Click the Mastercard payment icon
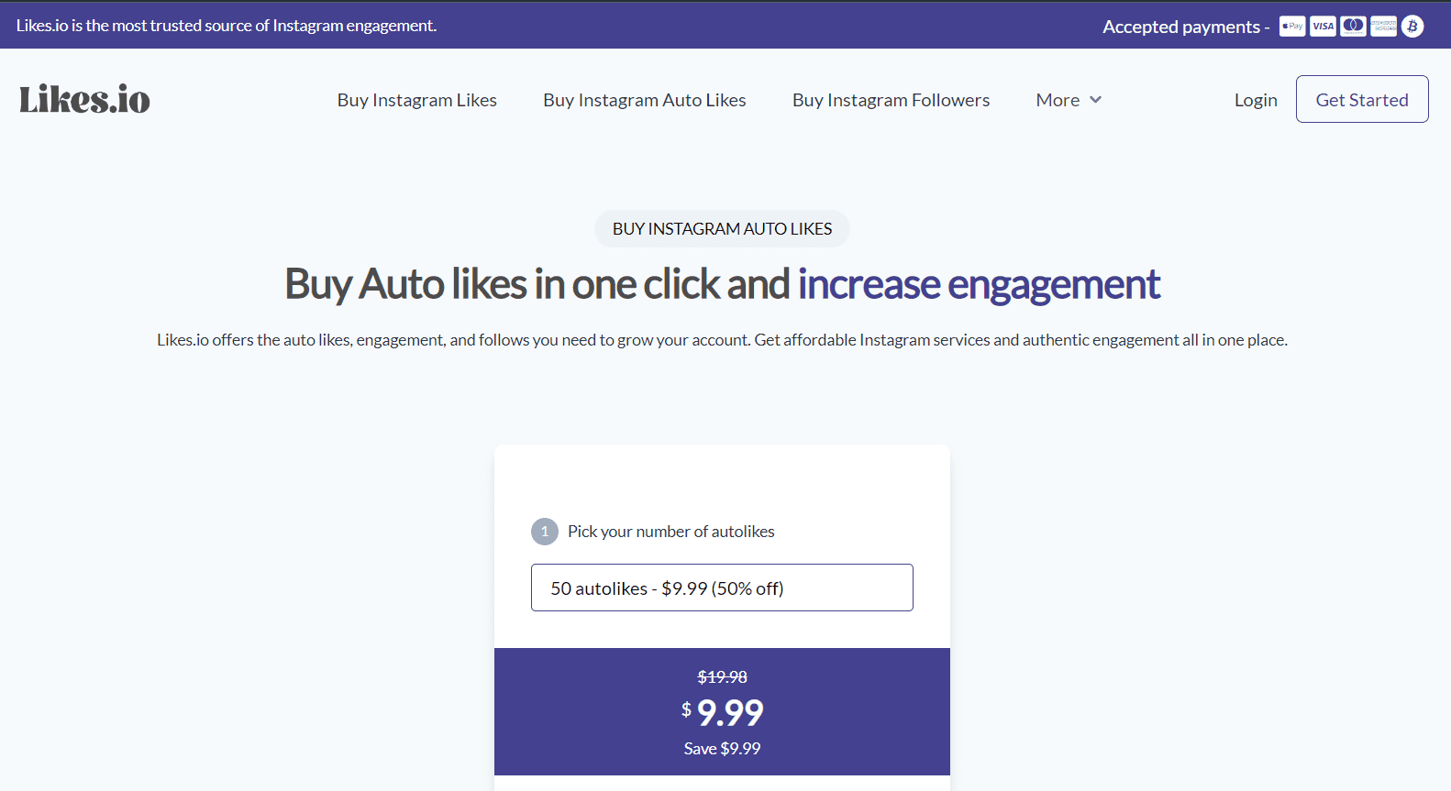Viewport: 1451px width, 791px height. click(1352, 26)
